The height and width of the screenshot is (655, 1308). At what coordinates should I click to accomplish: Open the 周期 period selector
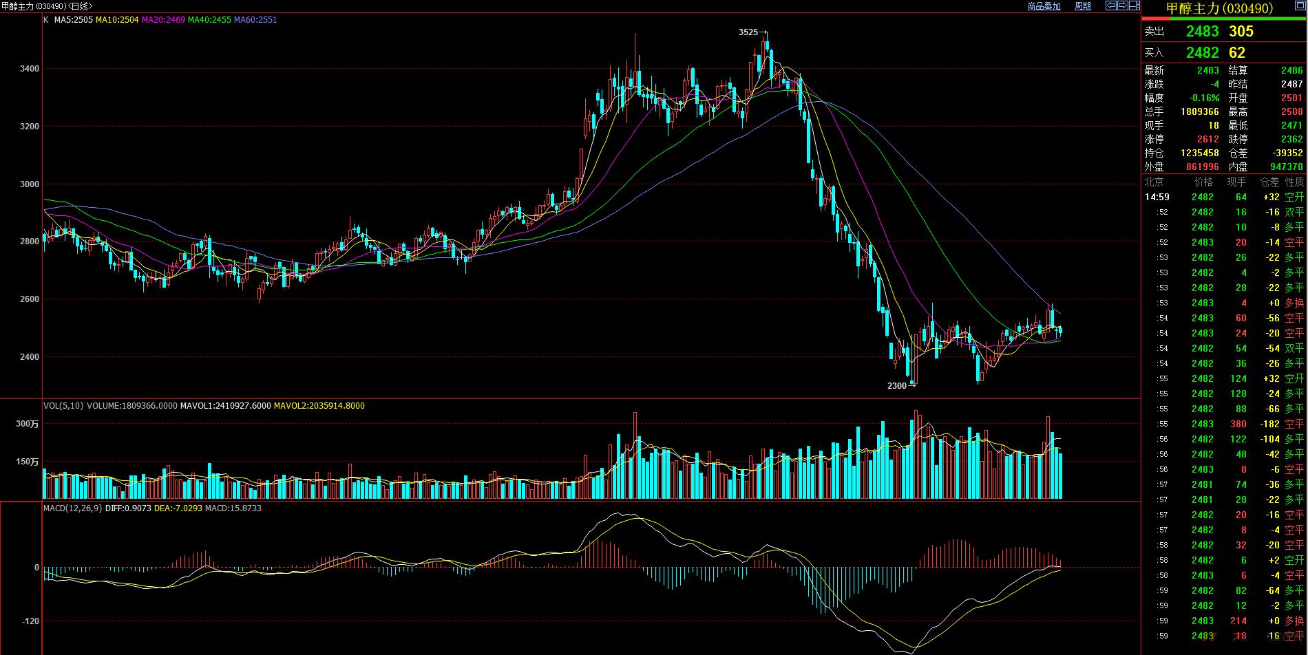pos(1083,6)
